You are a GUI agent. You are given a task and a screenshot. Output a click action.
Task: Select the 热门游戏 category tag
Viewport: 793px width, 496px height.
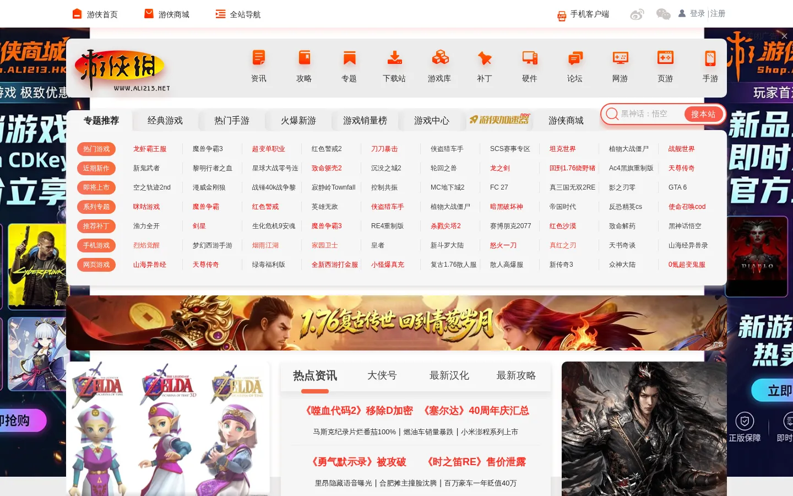96,149
